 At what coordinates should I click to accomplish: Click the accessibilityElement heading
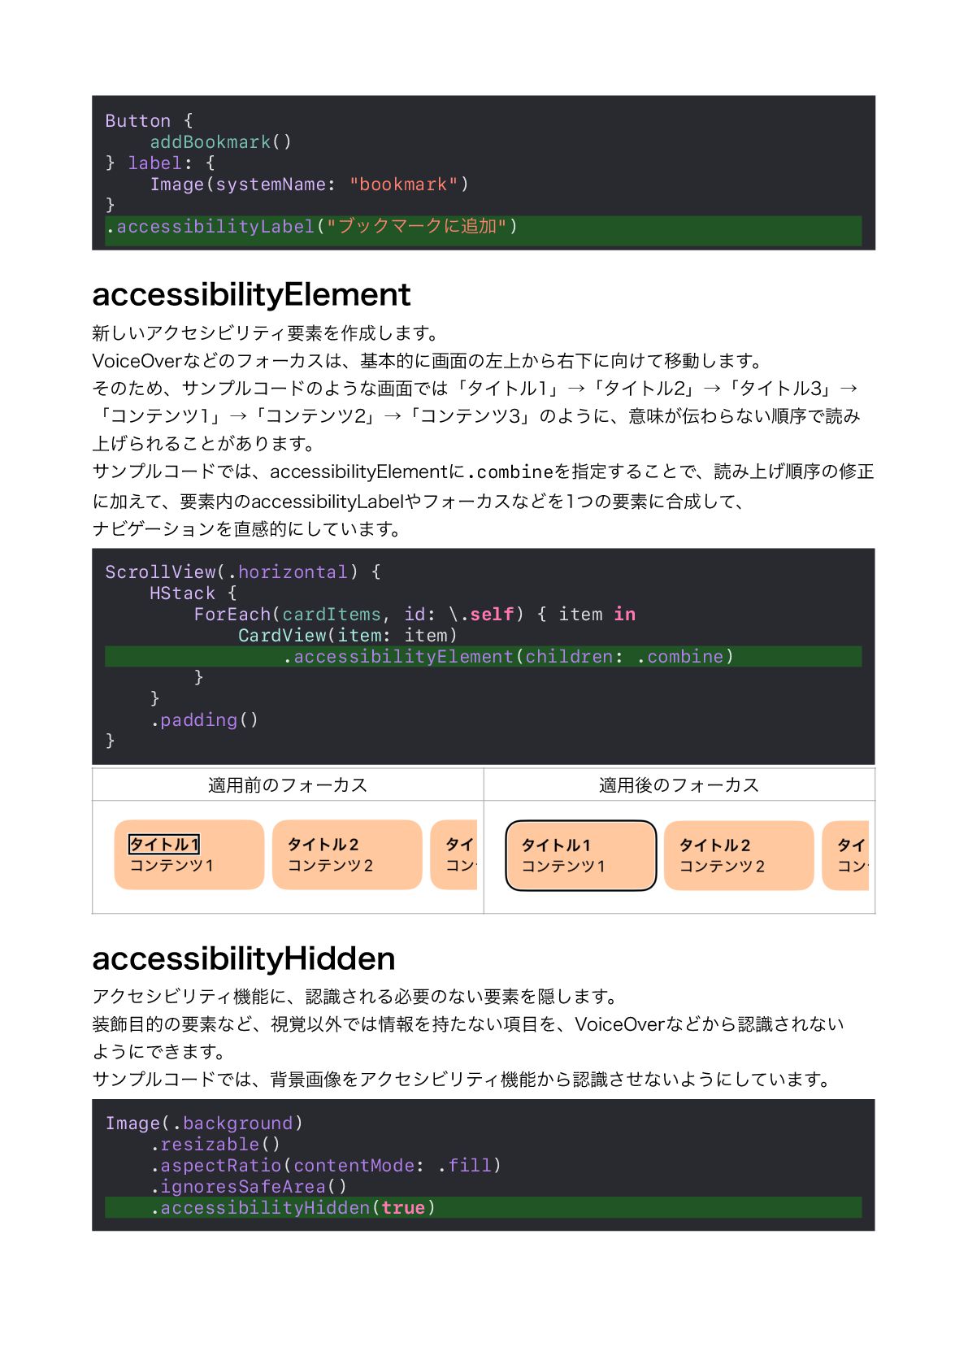pos(251,294)
